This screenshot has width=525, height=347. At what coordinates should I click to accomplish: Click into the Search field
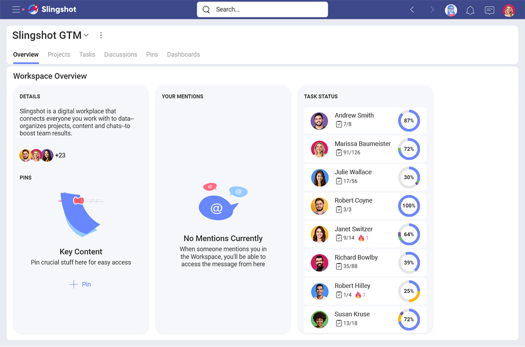(x=262, y=9)
